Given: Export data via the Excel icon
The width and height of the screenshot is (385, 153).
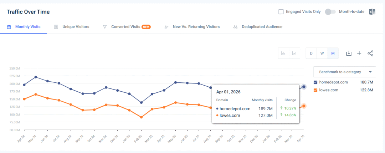Looking at the screenshot, I should point(372,12).
